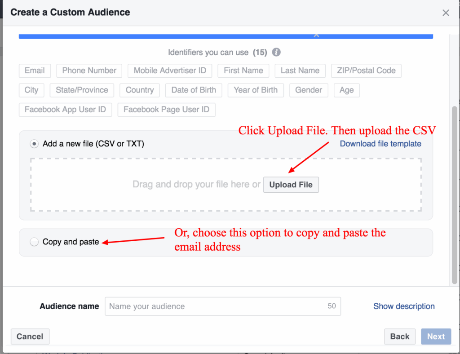Screen dimensions: 460x354
Task: Select the Date of Birth identifier
Action: coord(194,90)
